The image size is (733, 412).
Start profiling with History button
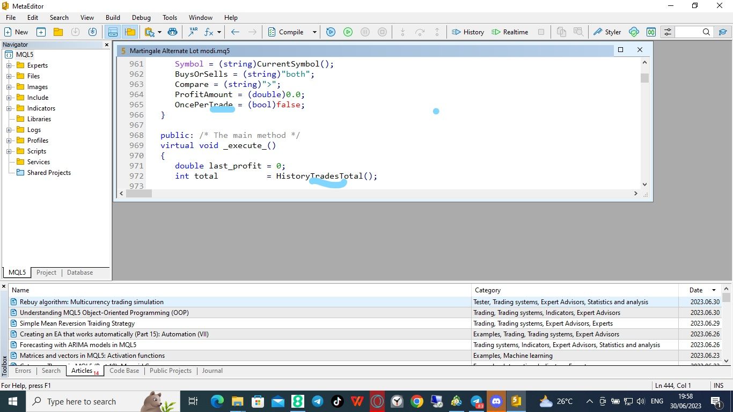[x=468, y=32]
